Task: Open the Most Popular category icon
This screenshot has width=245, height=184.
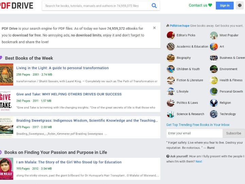Action: [x=214, y=35]
